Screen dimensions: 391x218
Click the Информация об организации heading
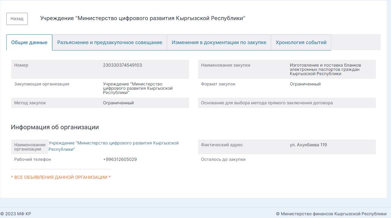(x=55, y=127)
